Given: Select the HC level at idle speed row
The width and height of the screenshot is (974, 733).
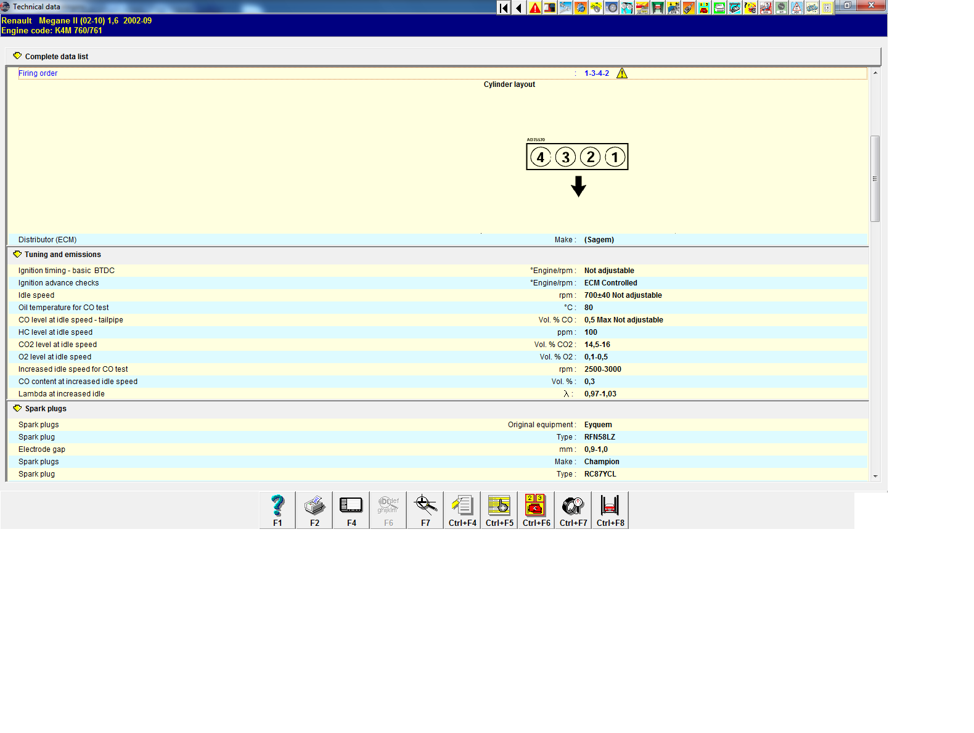Looking at the screenshot, I should [x=438, y=332].
